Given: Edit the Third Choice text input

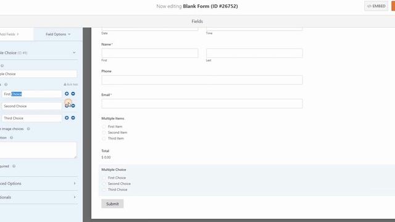Looking at the screenshot, I should (x=31, y=118).
